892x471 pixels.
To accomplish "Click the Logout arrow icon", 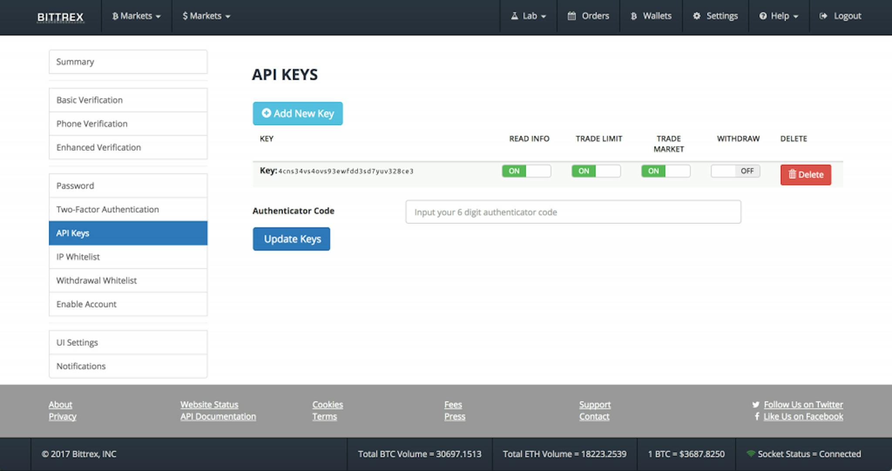I will click(823, 16).
